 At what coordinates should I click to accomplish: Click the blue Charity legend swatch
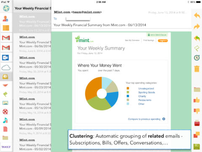(x=128, y=96)
